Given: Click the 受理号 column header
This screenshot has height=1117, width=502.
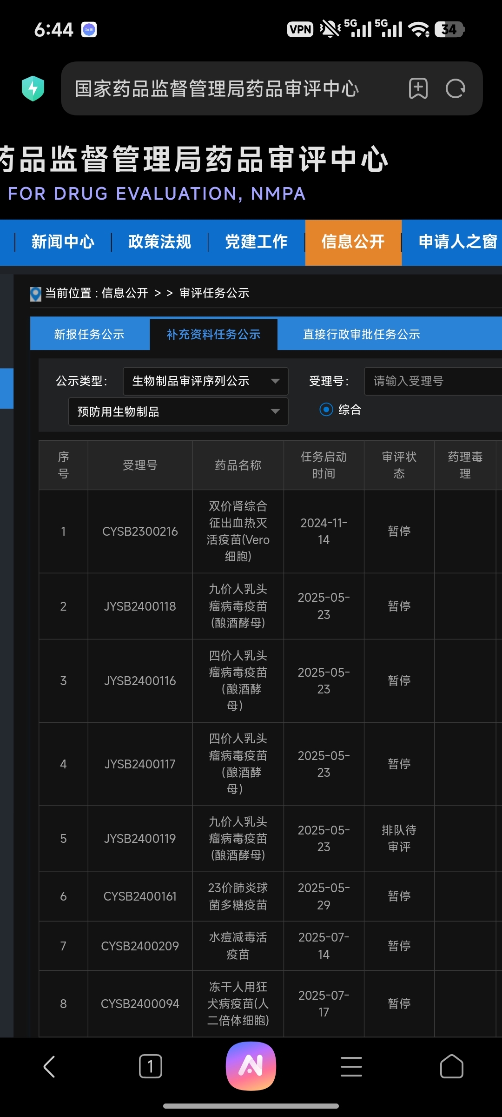Looking at the screenshot, I should (x=140, y=465).
